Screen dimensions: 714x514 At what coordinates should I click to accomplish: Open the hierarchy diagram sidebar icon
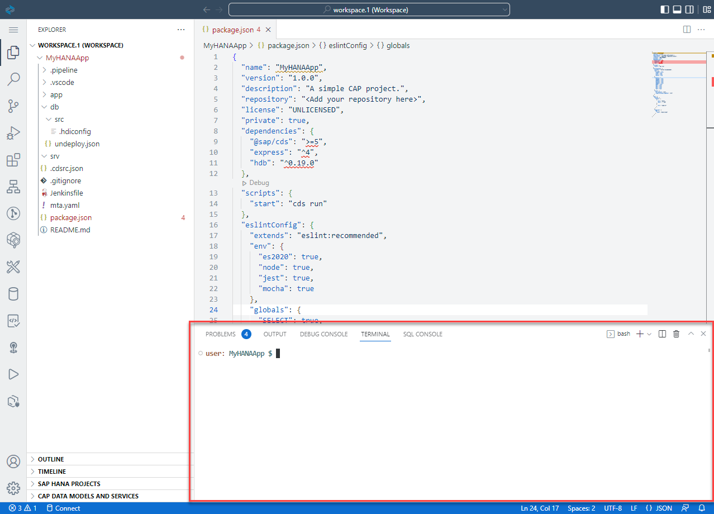pyautogui.click(x=13, y=187)
